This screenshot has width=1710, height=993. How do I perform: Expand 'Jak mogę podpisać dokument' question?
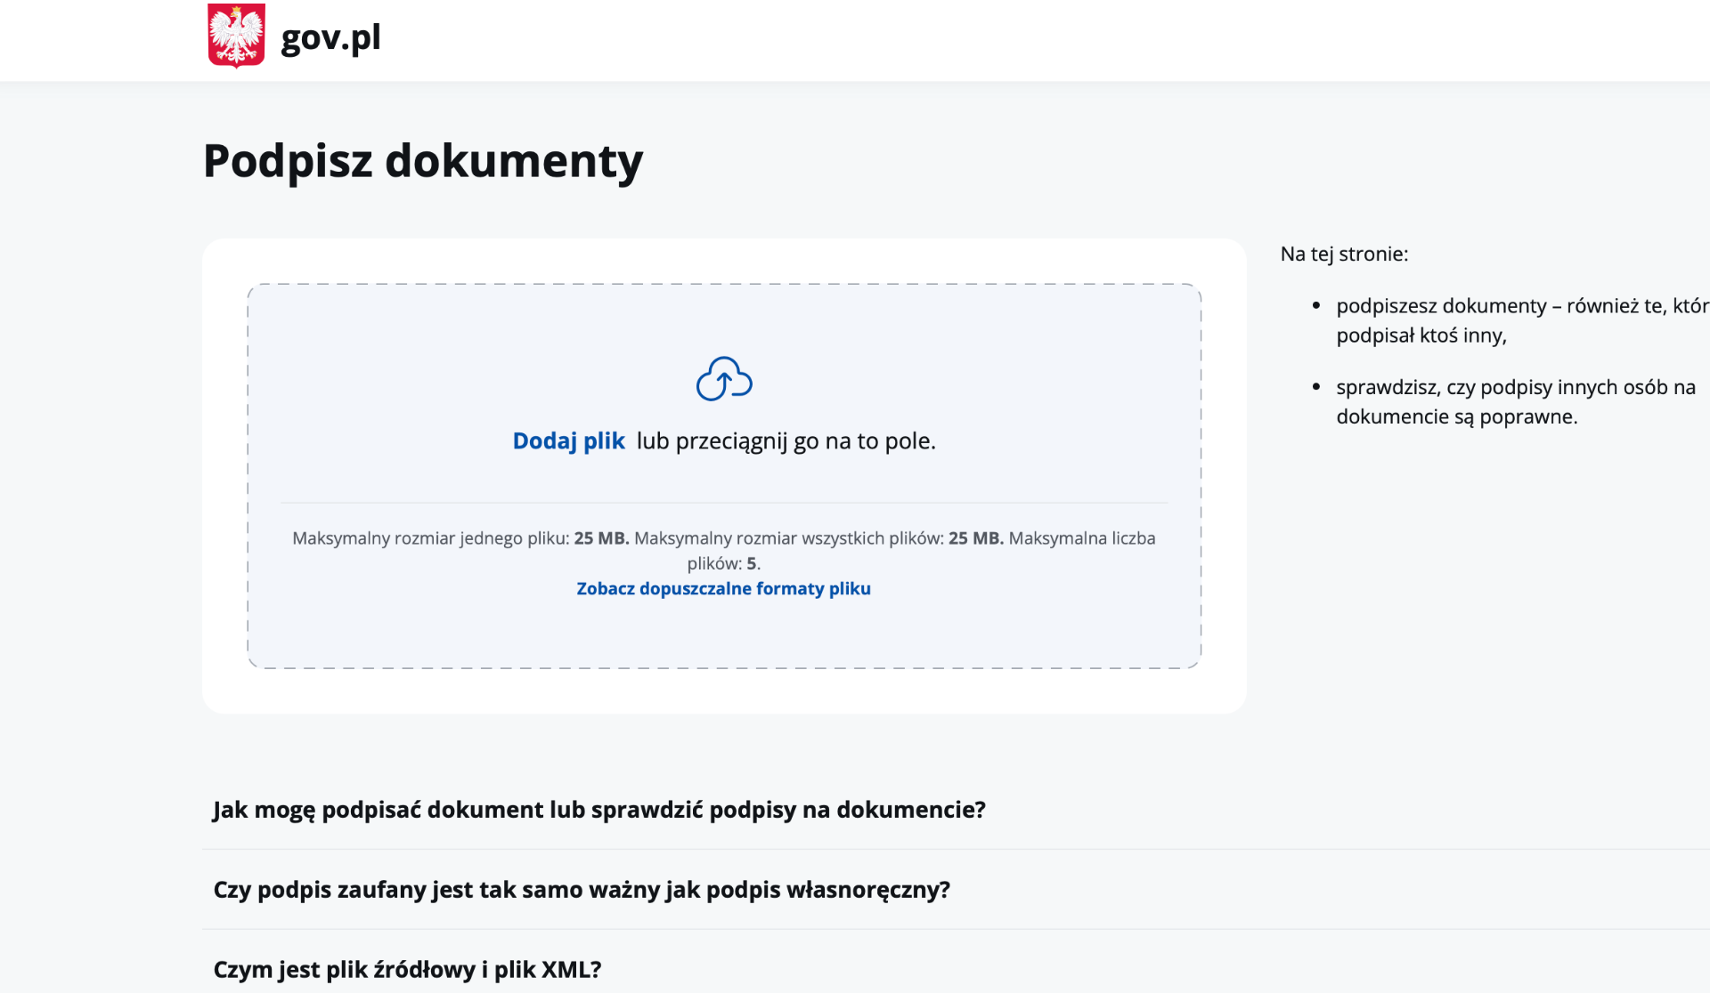pos(599,810)
